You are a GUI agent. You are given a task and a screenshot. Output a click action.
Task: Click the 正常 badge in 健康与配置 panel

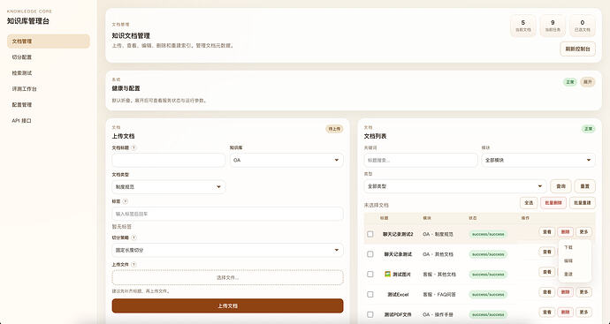[570, 82]
